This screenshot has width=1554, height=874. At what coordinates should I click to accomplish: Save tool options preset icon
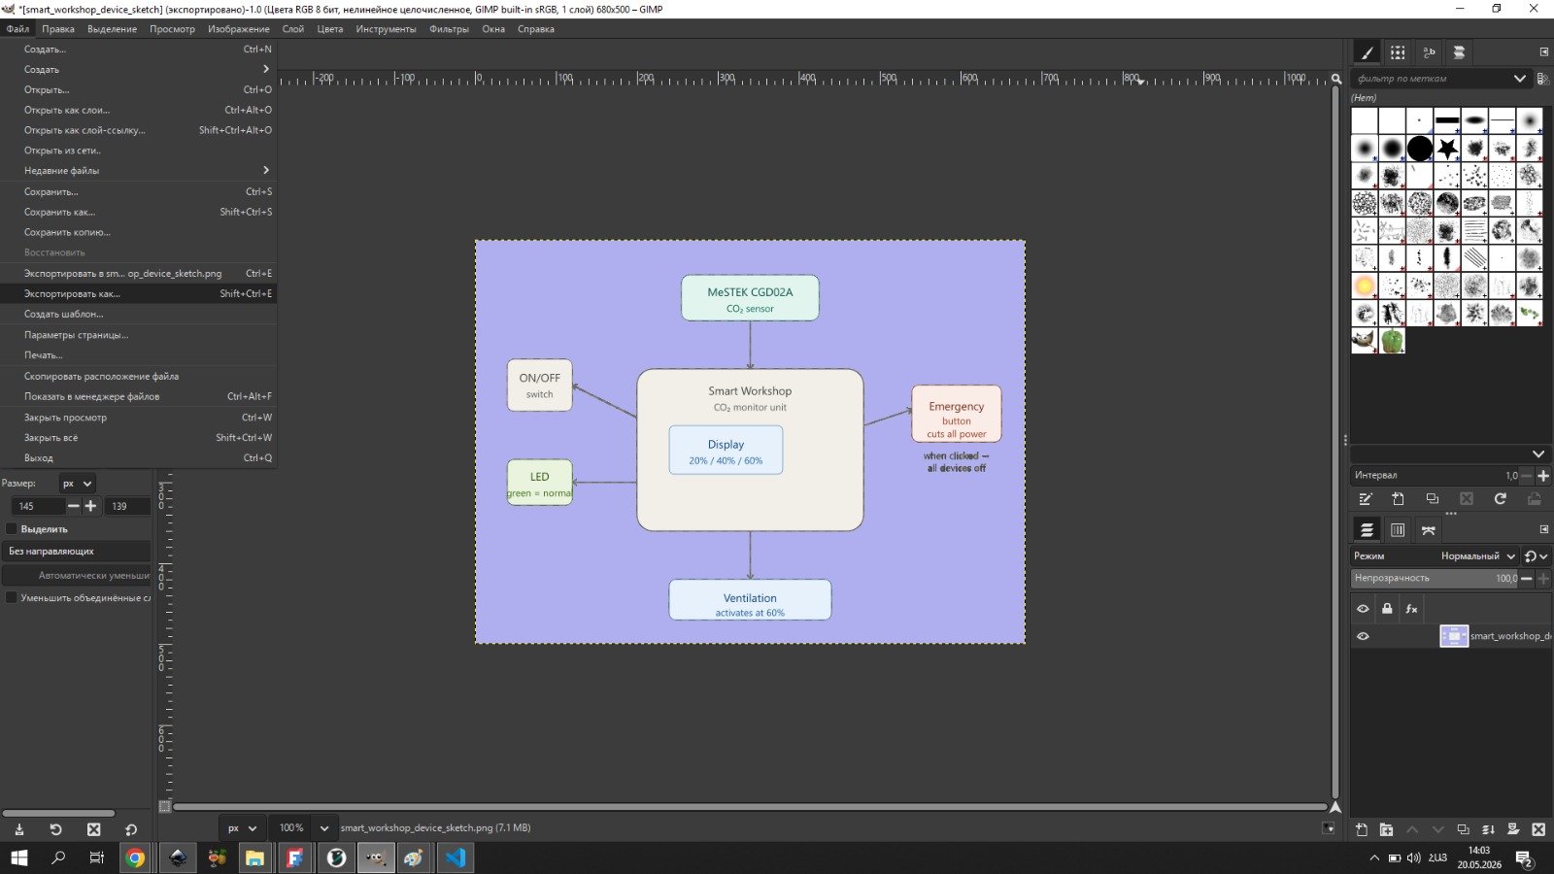click(18, 829)
